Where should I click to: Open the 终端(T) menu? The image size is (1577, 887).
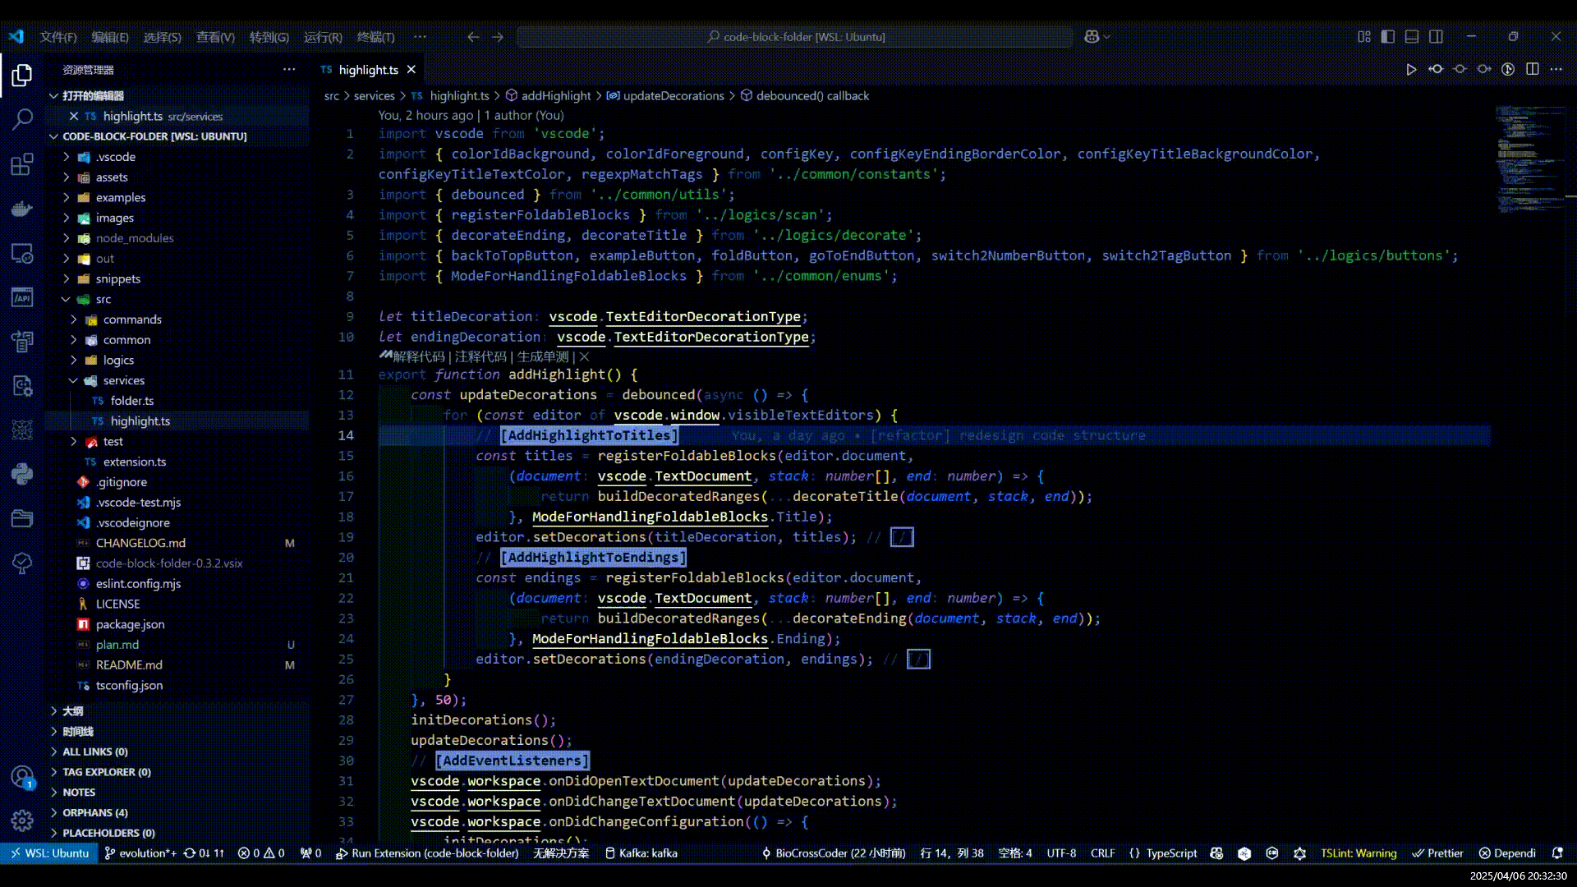tap(375, 37)
